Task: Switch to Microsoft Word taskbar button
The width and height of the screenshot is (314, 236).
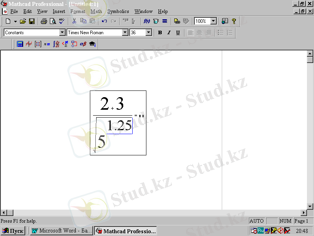Action: [62, 231]
